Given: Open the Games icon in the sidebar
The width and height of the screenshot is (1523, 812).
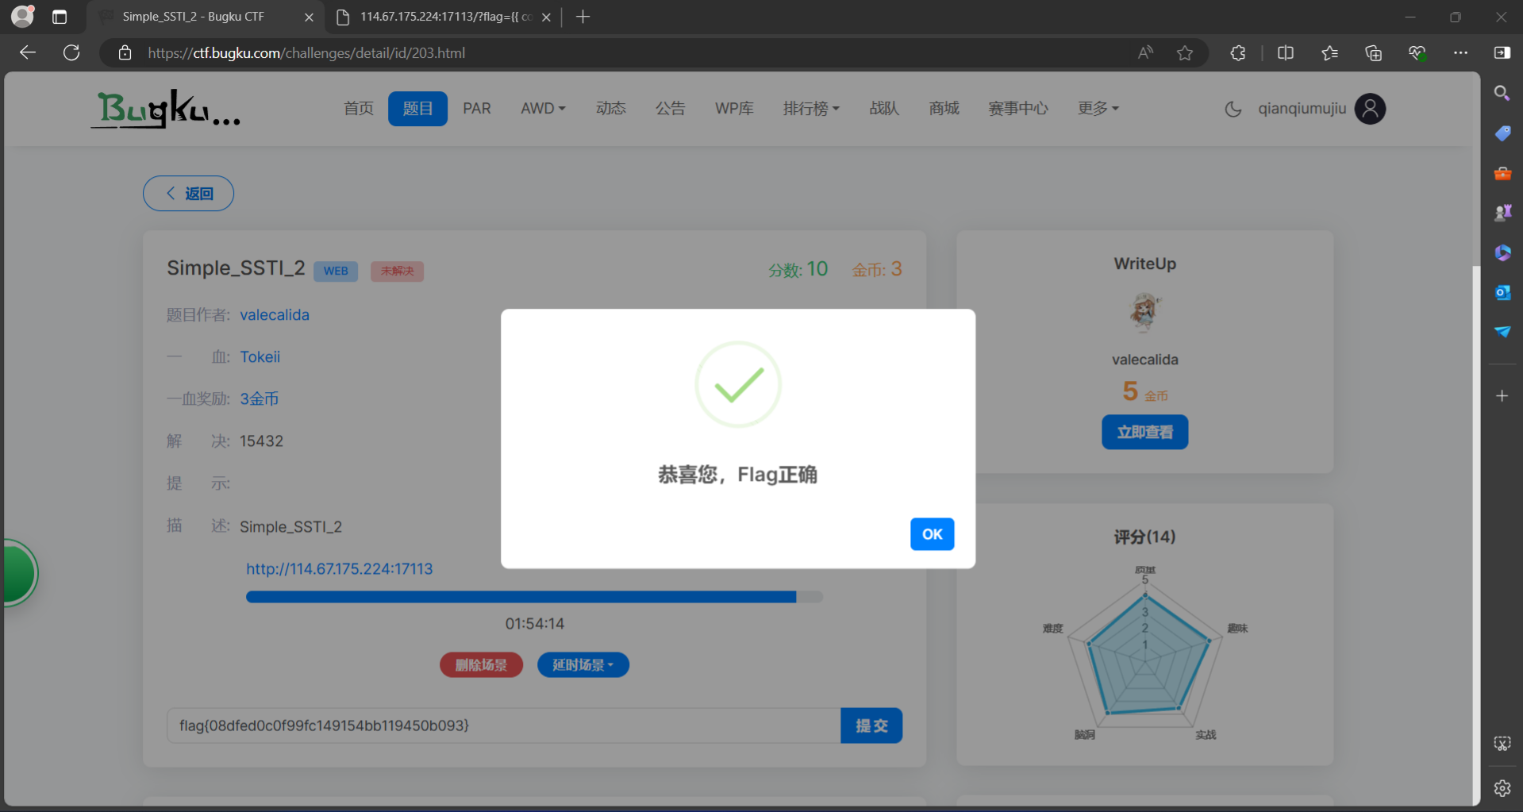Looking at the screenshot, I should tap(1502, 212).
